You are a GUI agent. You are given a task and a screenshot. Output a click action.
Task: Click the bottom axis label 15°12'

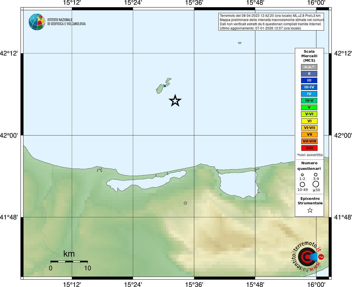72,284
